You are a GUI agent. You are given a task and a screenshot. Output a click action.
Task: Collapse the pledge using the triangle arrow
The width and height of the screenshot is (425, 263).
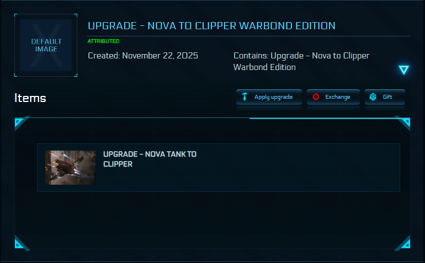[404, 69]
